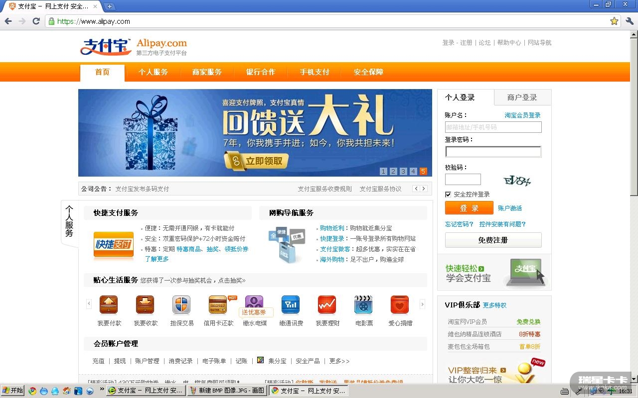Click the 快速轻松学会支付宝 promo banner
Image resolution: width=638 pixels, height=398 pixels.
point(494,273)
